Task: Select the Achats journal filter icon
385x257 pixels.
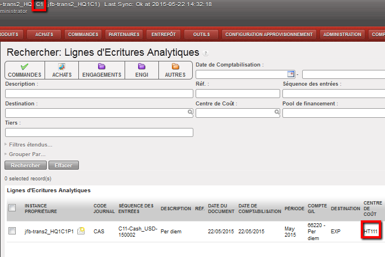Action: point(61,70)
